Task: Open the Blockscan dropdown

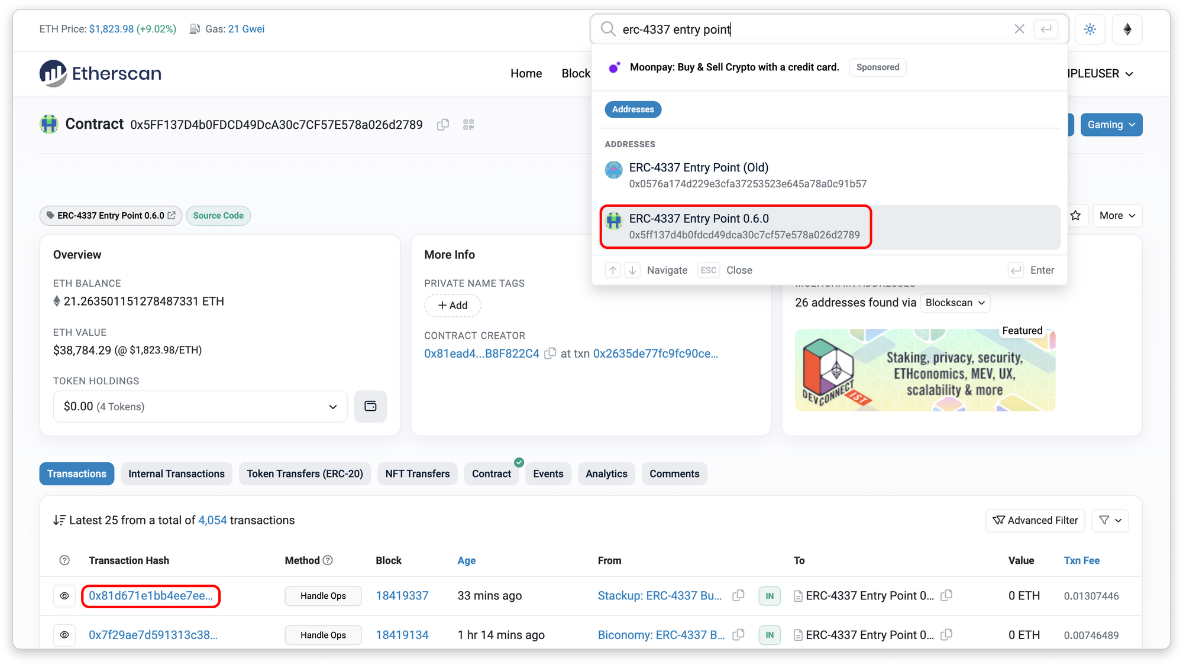Action: point(955,303)
